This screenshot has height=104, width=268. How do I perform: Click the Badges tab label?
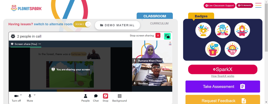pyautogui.click(x=201, y=16)
